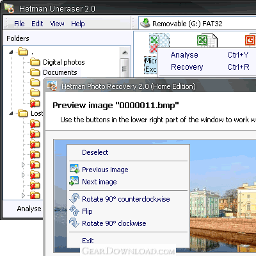Click the rotate counterclockwise icon
Viewport: 256px width, 256px height.
(74, 198)
